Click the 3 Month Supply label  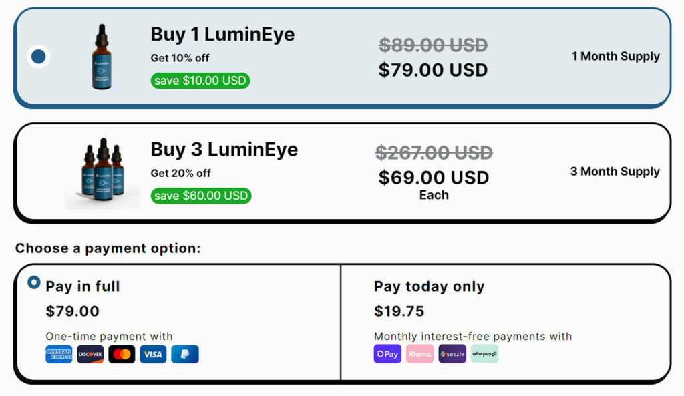click(615, 172)
